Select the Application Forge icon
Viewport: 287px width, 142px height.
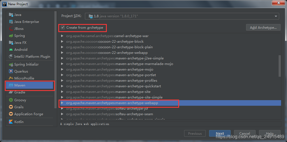[11, 114]
